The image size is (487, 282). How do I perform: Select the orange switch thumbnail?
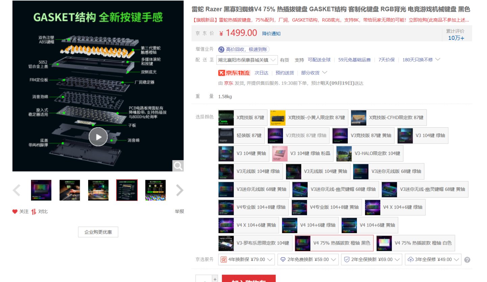pos(155,190)
